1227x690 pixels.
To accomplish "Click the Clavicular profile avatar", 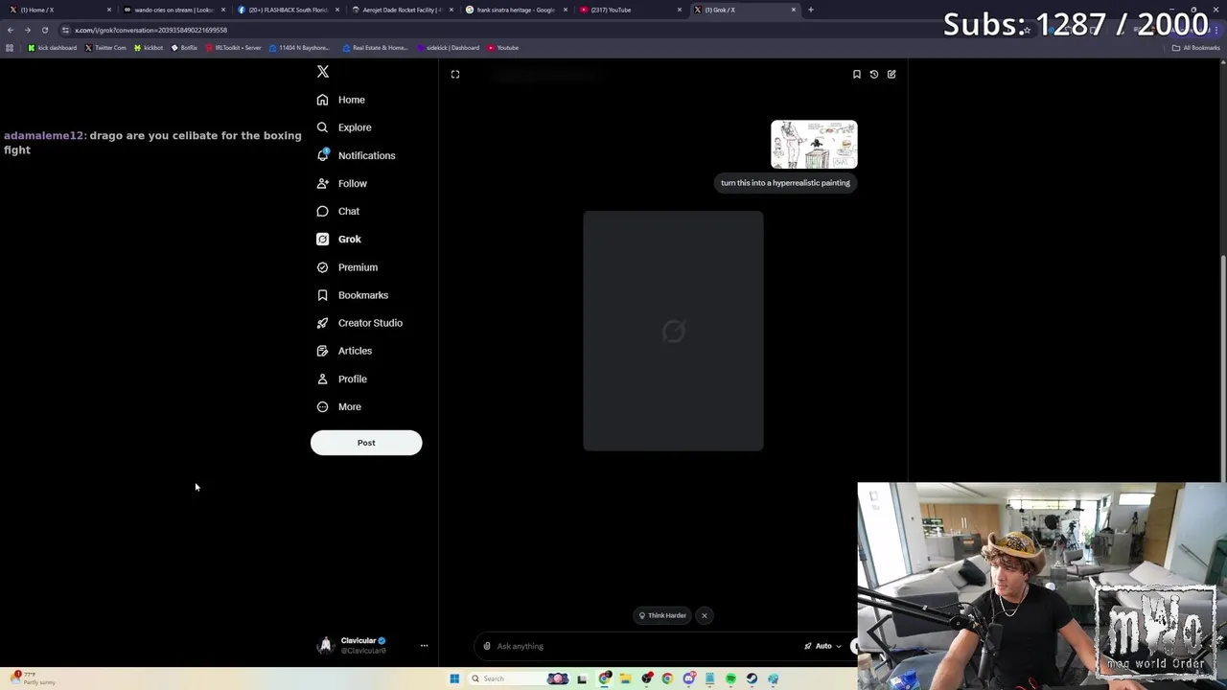I will coord(325,645).
